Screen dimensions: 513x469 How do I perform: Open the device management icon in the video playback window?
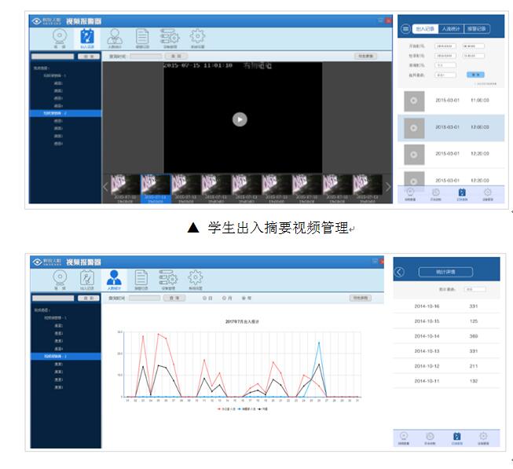[x=168, y=38]
